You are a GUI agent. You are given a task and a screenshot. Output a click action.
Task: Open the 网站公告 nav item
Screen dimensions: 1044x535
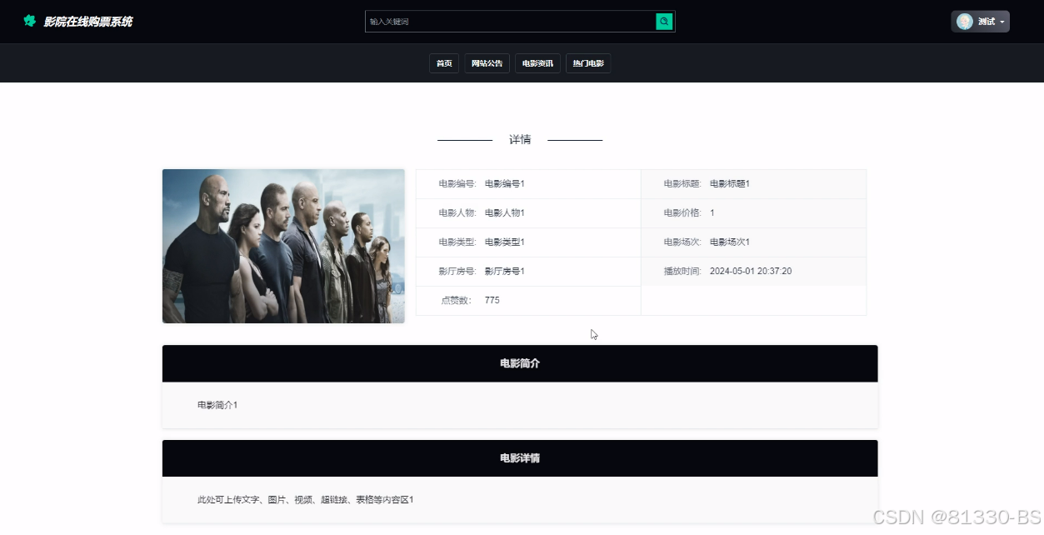pyautogui.click(x=487, y=63)
